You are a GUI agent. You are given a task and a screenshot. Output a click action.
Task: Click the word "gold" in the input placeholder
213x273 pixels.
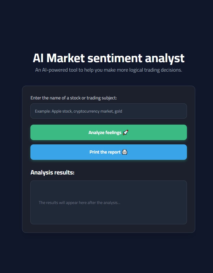(x=118, y=111)
